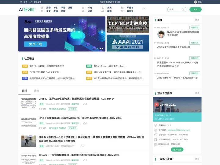Click the deadline icon beside 论文截稿时间
Image resolution: width=220 pixels, height=165 pixels.
point(156,140)
